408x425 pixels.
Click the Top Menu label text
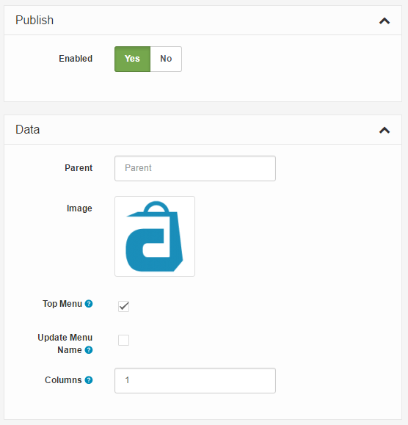tap(62, 304)
